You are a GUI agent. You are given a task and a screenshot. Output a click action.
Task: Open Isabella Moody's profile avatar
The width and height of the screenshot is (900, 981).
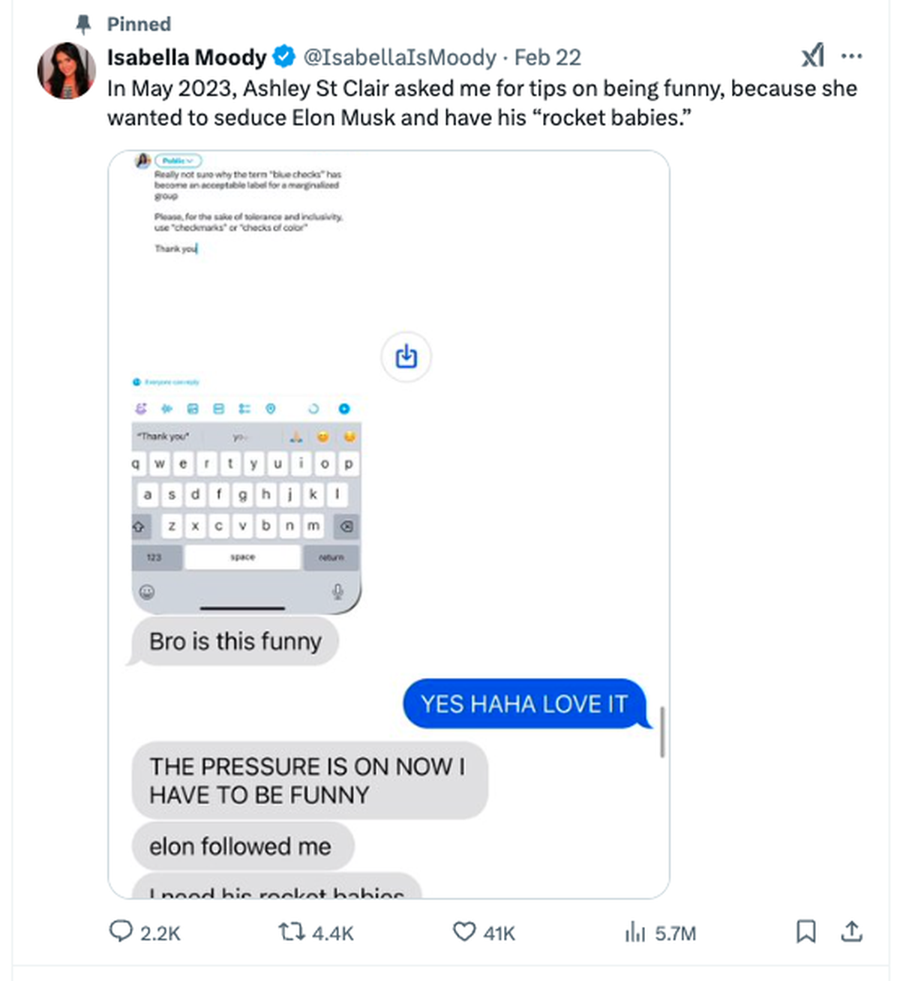click(66, 71)
